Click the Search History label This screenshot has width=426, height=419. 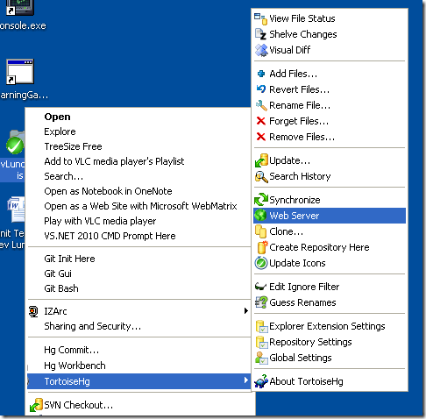300,176
